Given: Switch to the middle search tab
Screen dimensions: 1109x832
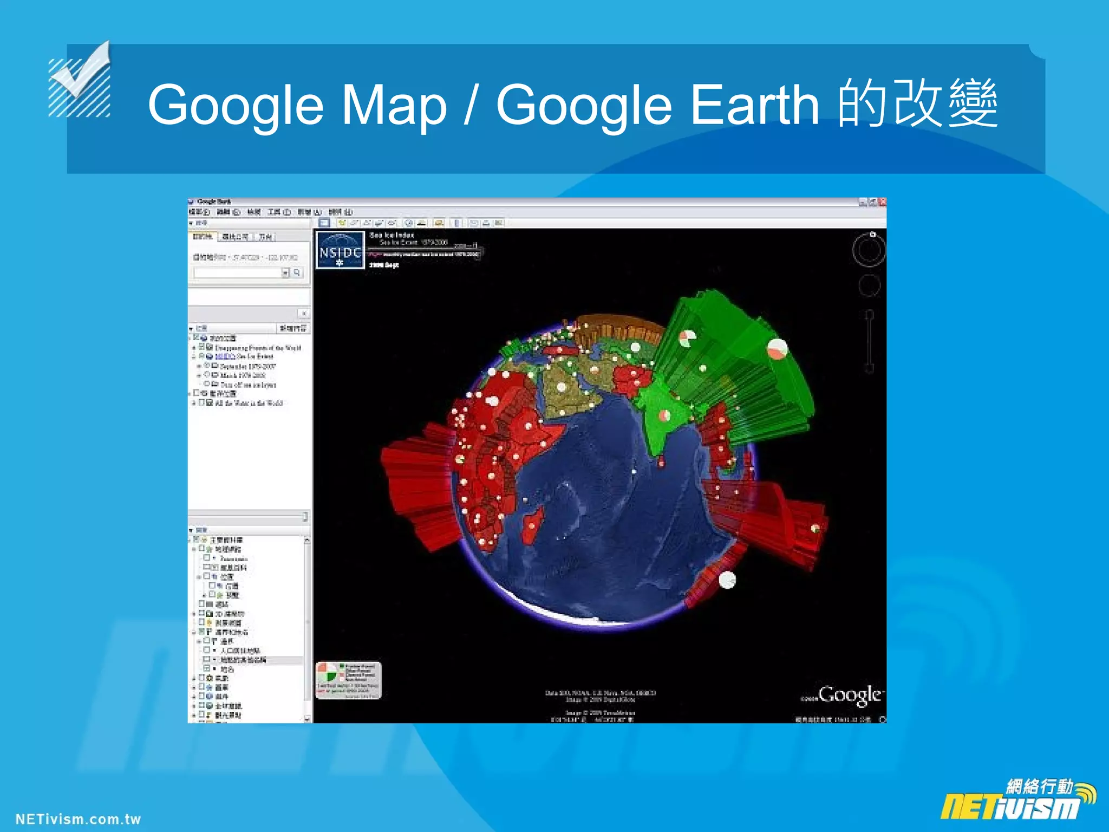Looking at the screenshot, I should tap(235, 237).
